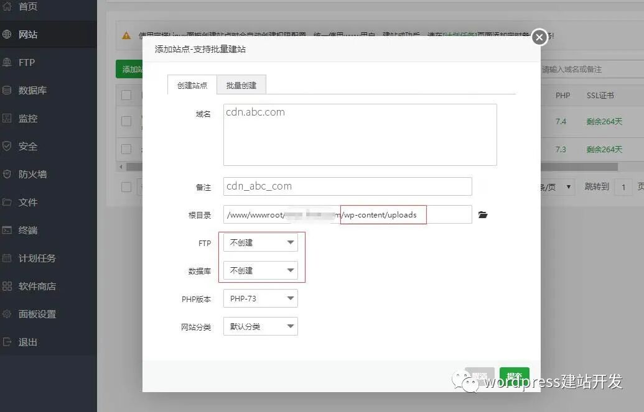Screen dimensions: 644x412
Task: Click the logout icon beside 退出
Action: click(7, 342)
